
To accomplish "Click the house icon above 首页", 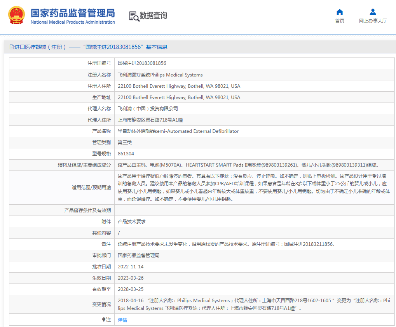I will 340,12.
